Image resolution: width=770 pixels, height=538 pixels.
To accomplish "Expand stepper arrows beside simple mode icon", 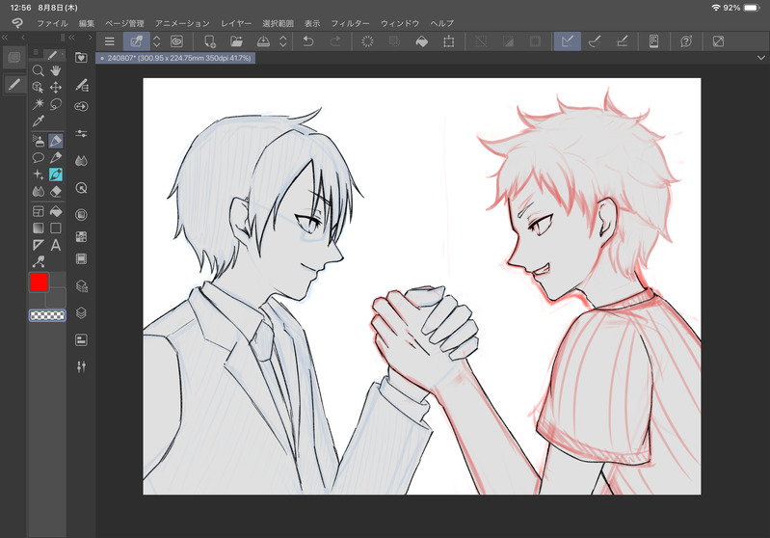I will pyautogui.click(x=157, y=41).
